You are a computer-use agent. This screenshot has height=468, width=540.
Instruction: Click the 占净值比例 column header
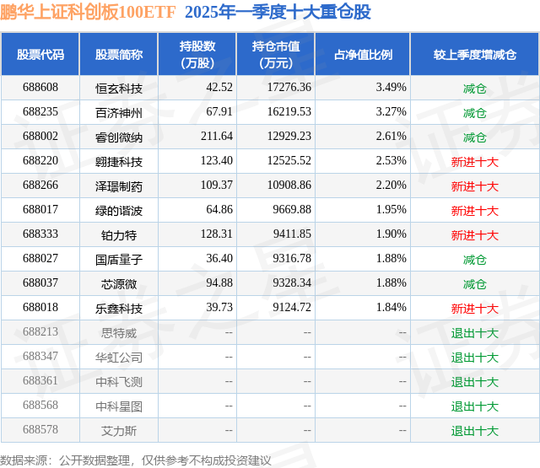tap(363, 54)
